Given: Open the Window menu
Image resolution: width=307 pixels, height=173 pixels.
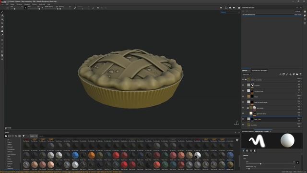Looking at the screenshot, I should [x=19, y=4].
